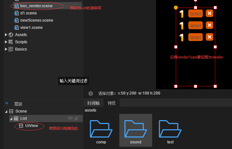Click the Scene node container icon
The image size is (232, 149).
coord(11,111)
